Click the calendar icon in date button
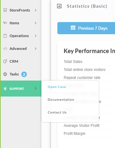The height and width of the screenshot is (148, 115). (73, 27)
